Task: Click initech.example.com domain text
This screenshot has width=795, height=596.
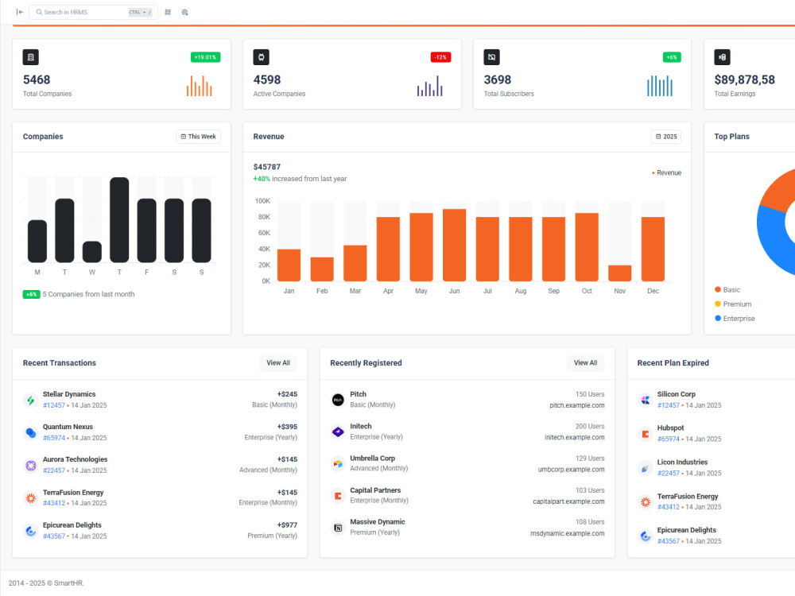Action: [x=575, y=437]
